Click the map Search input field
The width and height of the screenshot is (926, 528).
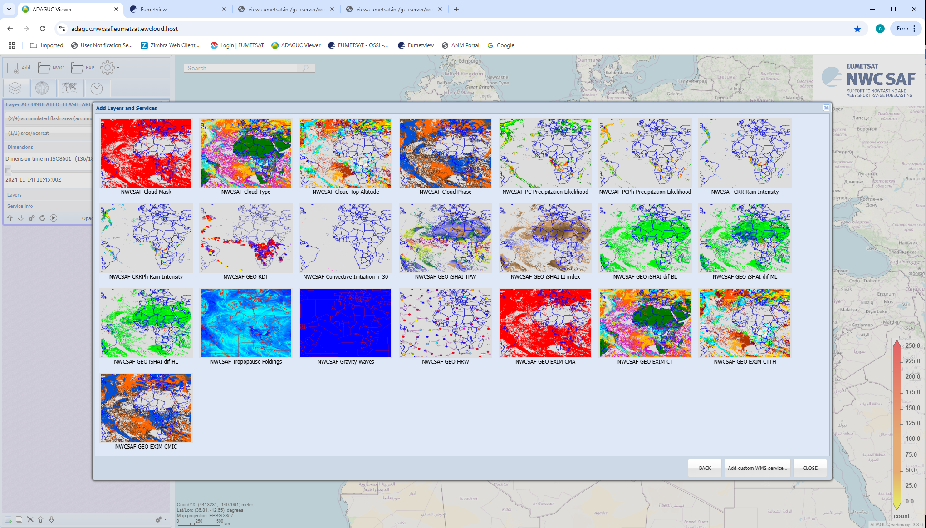[240, 68]
